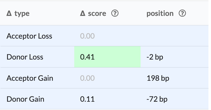Click the help icon beside Δ score
The image size is (211, 110).
click(115, 14)
